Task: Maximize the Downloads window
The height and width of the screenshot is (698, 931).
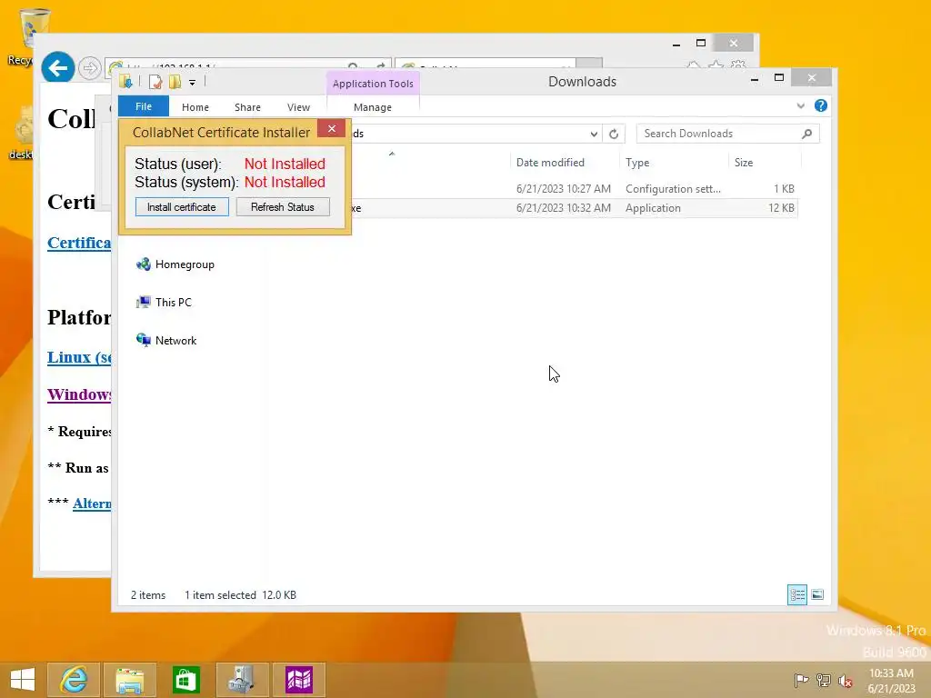Action: (779, 78)
